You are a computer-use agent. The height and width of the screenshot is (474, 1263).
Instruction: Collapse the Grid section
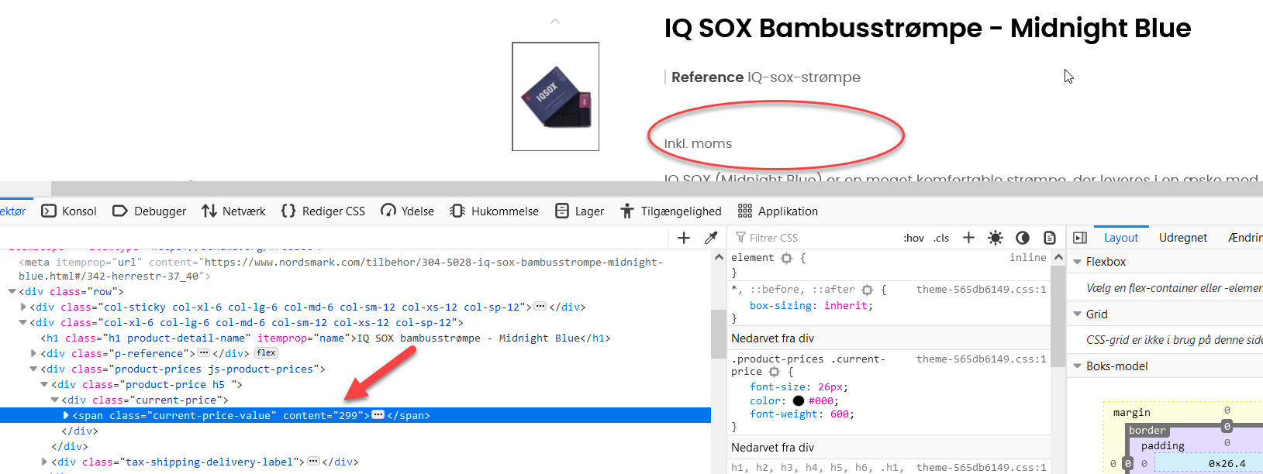click(x=1077, y=314)
